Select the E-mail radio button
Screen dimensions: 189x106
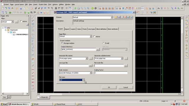click(104, 43)
